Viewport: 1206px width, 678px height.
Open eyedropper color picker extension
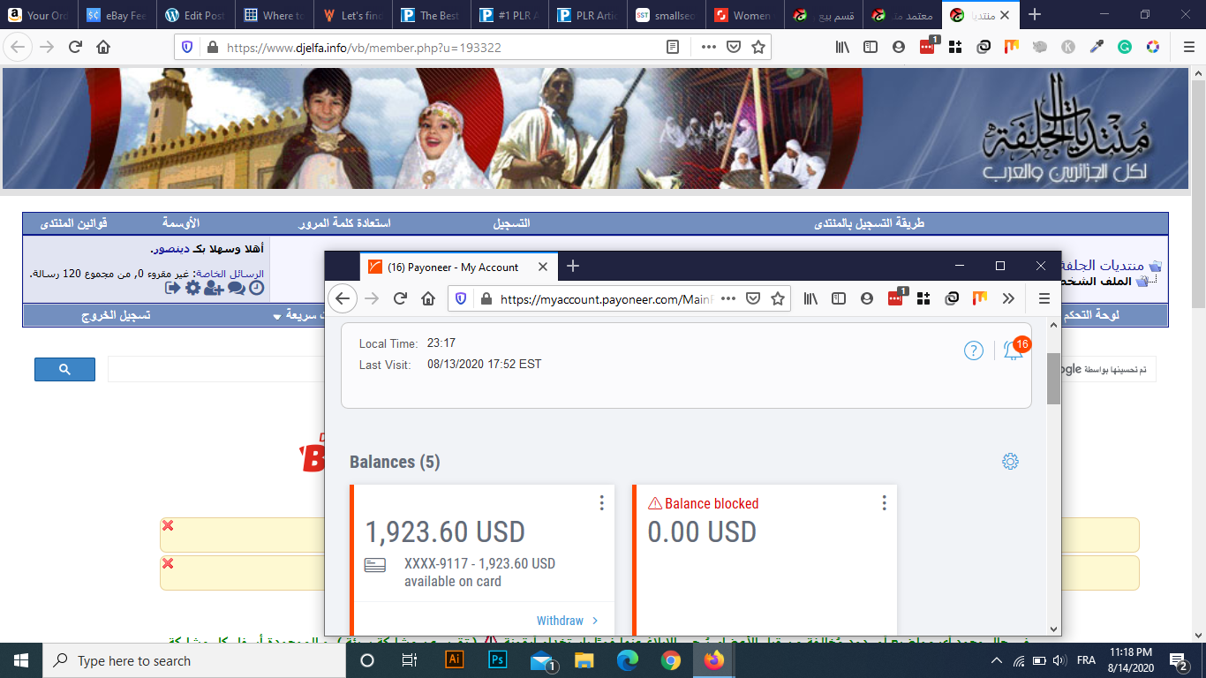tap(1096, 48)
